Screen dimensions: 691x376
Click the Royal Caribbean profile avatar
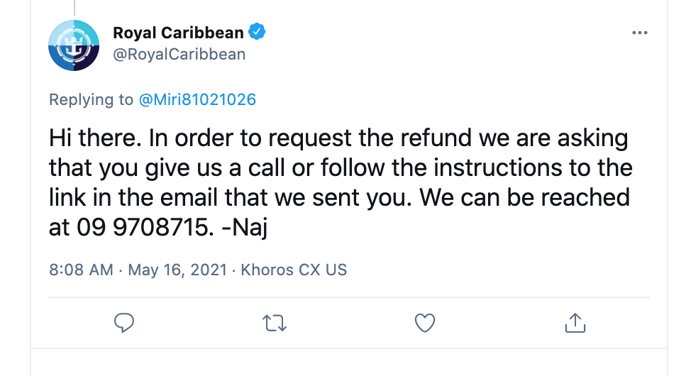click(74, 45)
